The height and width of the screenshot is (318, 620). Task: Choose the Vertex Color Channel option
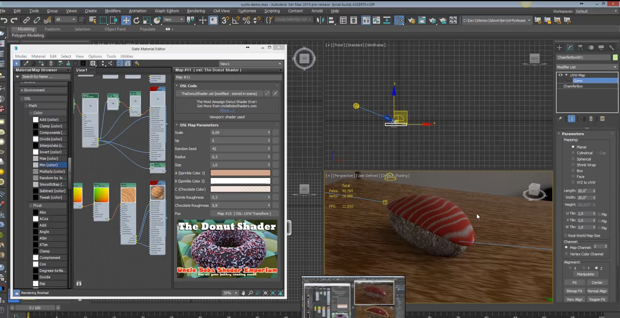pyautogui.click(x=567, y=254)
